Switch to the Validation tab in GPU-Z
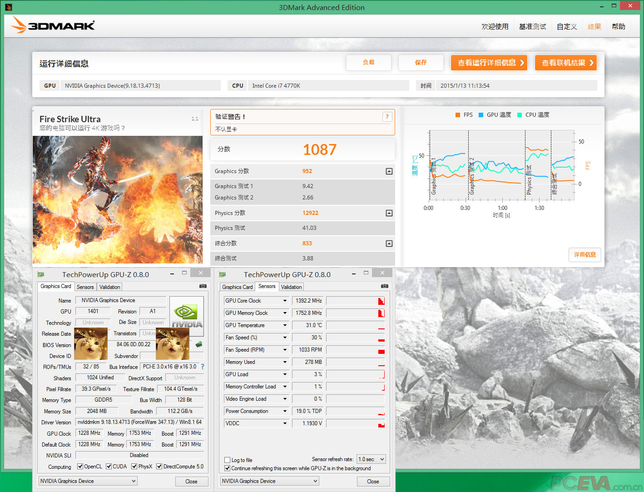 (109, 287)
